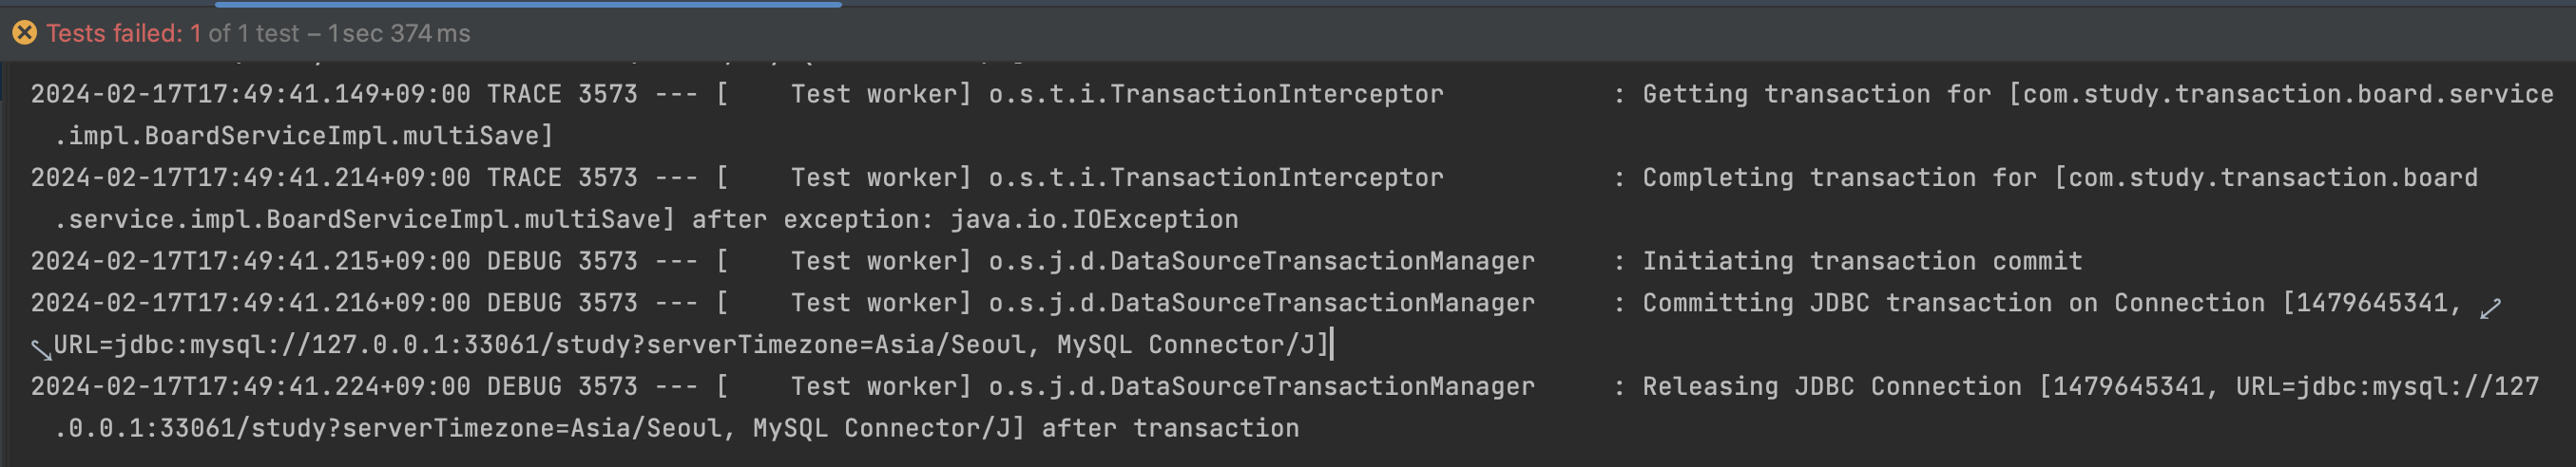This screenshot has height=467, width=2576.
Task: Click "java.io.IOException" in the console output
Action: (1094, 218)
